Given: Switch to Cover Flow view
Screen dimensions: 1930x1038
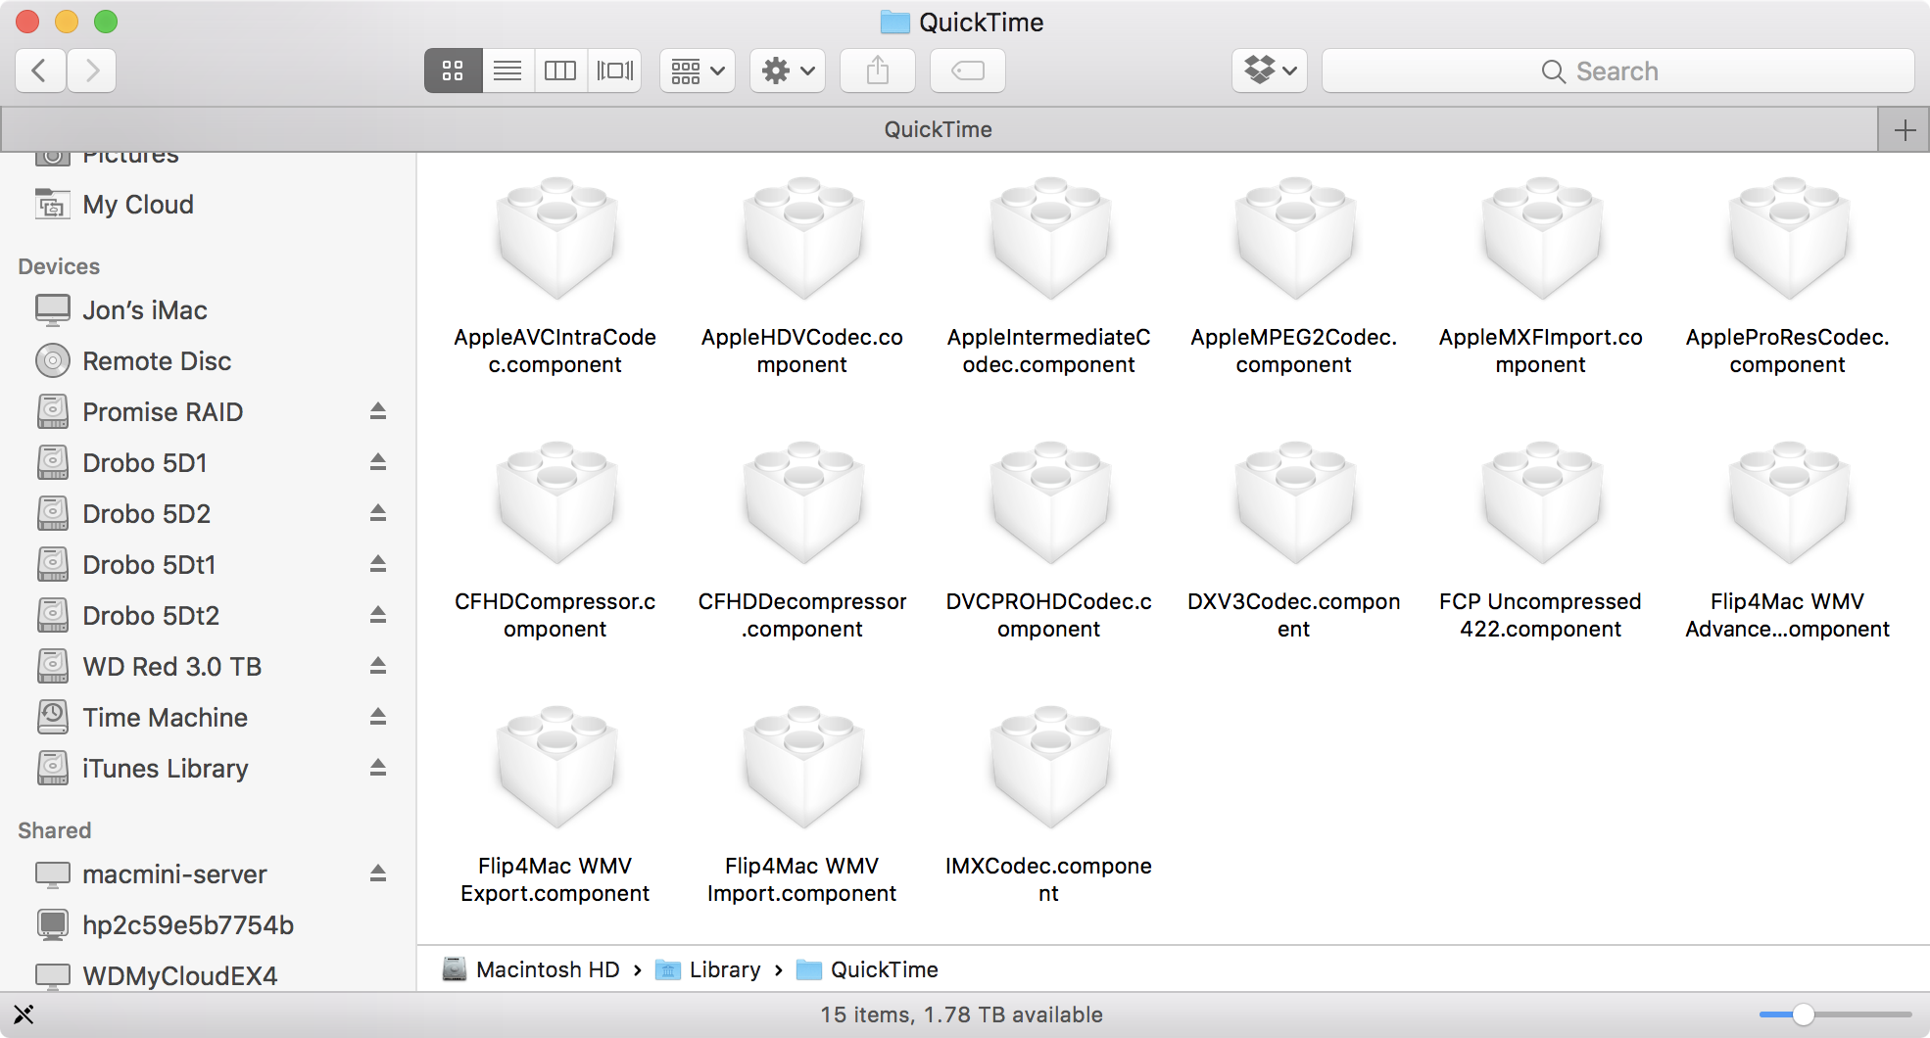Looking at the screenshot, I should tap(615, 71).
